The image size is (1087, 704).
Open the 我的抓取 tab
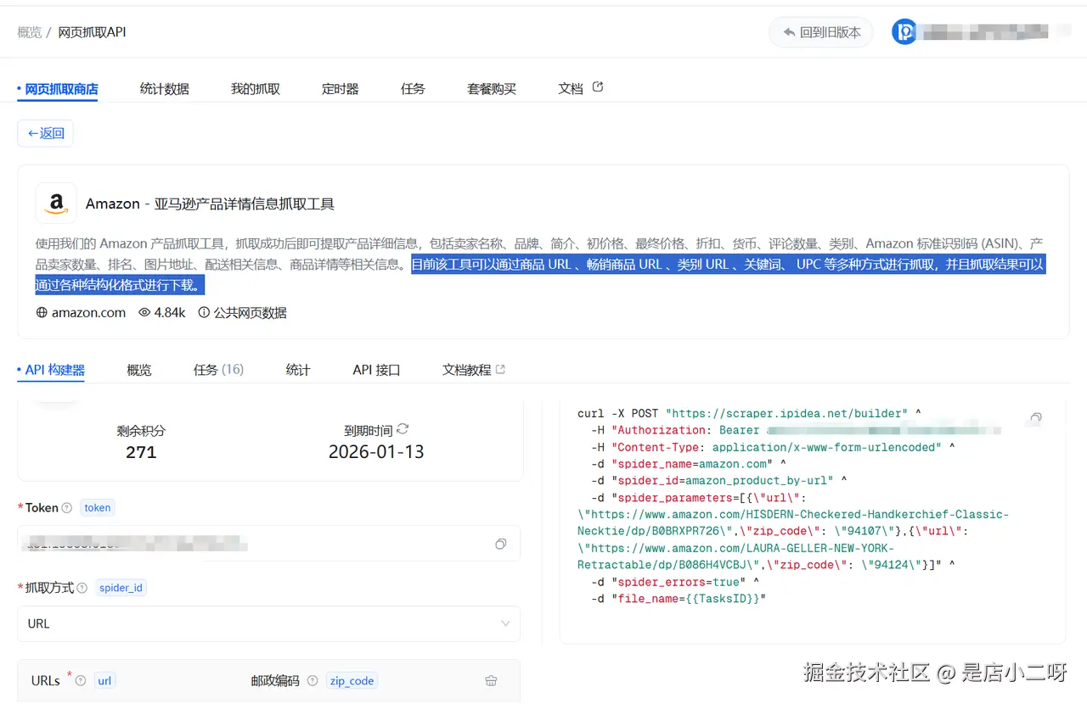pos(256,89)
